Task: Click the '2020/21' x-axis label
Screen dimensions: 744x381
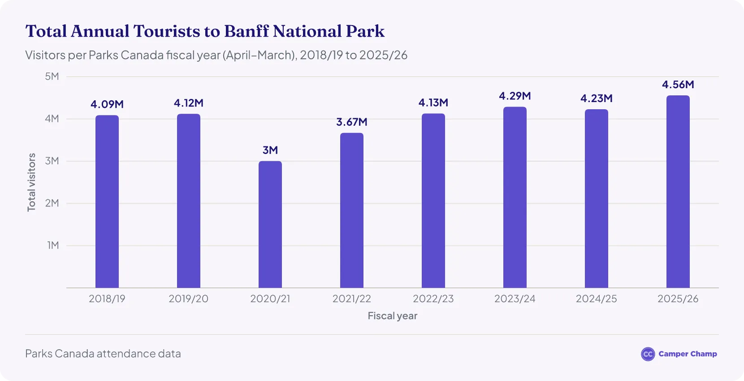Action: (x=270, y=299)
